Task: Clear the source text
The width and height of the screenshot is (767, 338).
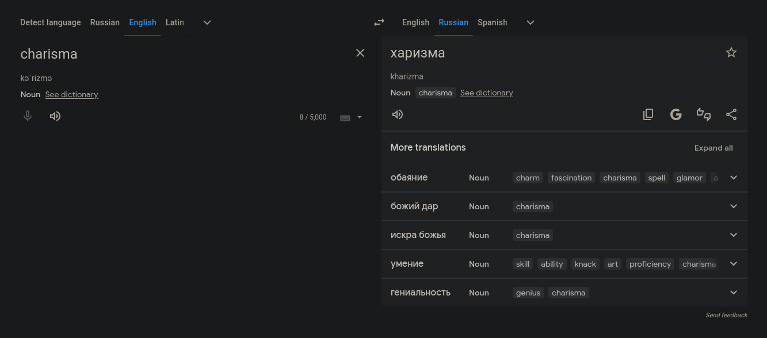Action: pos(360,53)
